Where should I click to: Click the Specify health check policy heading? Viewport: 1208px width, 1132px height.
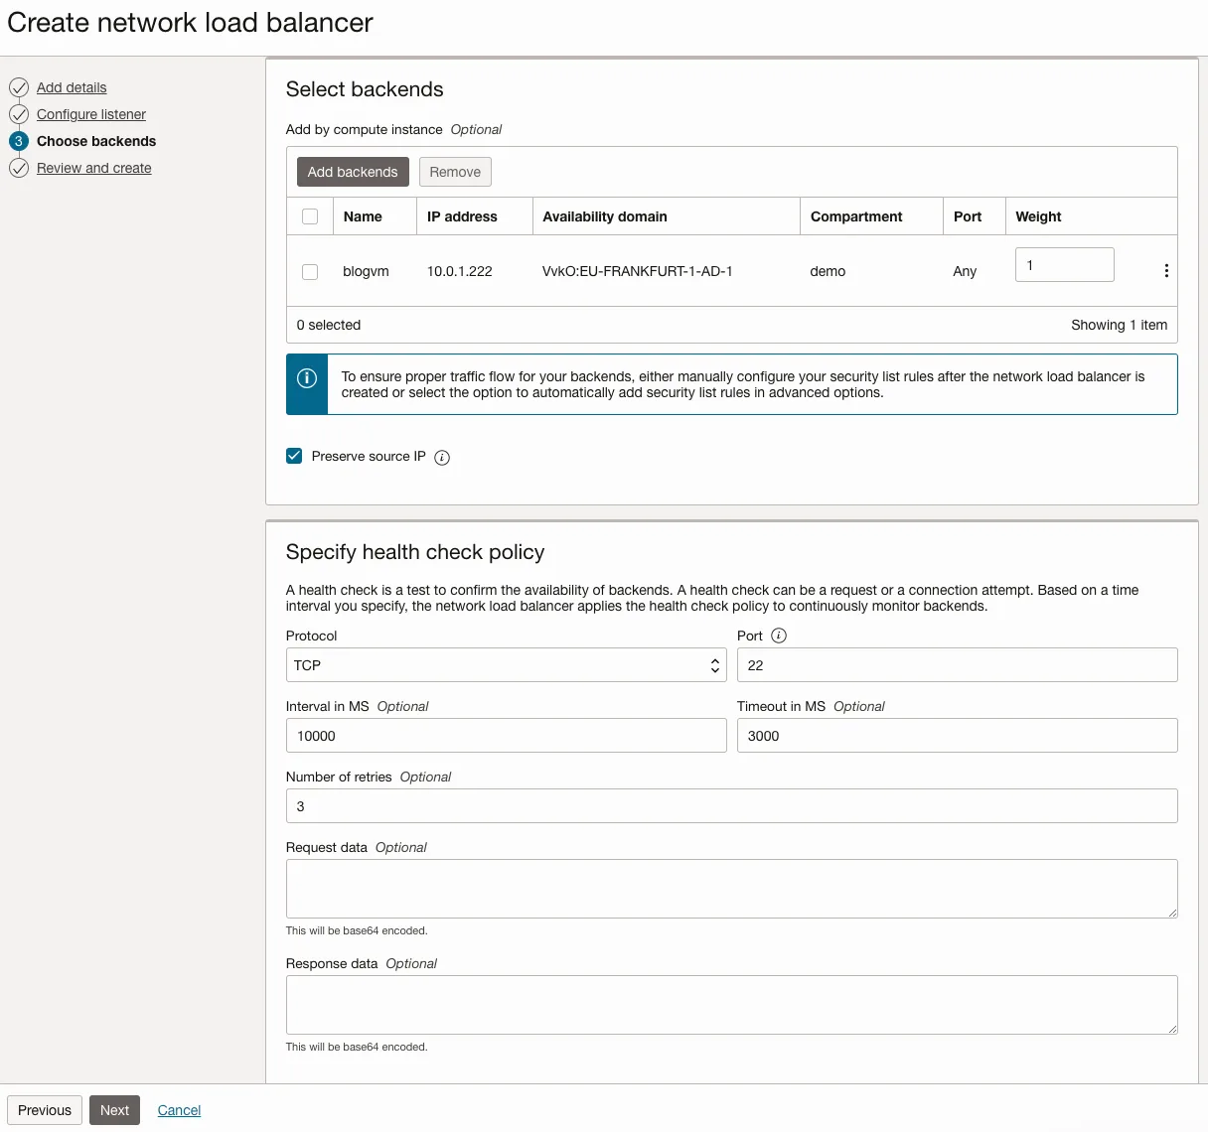[x=415, y=552]
